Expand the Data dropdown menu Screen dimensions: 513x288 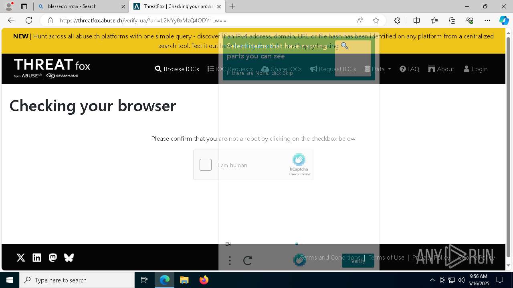pos(378,69)
